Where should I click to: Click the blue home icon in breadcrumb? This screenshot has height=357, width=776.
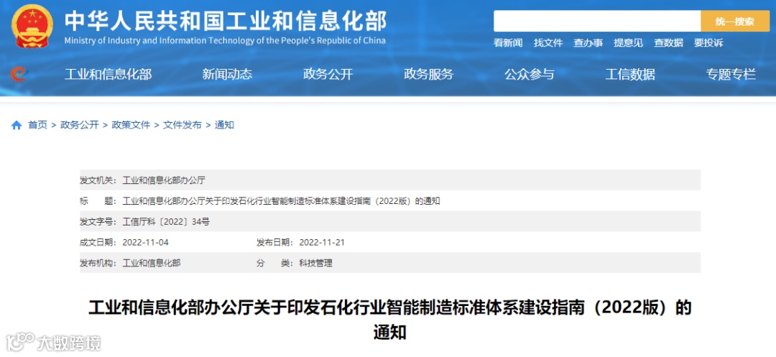coord(17,126)
